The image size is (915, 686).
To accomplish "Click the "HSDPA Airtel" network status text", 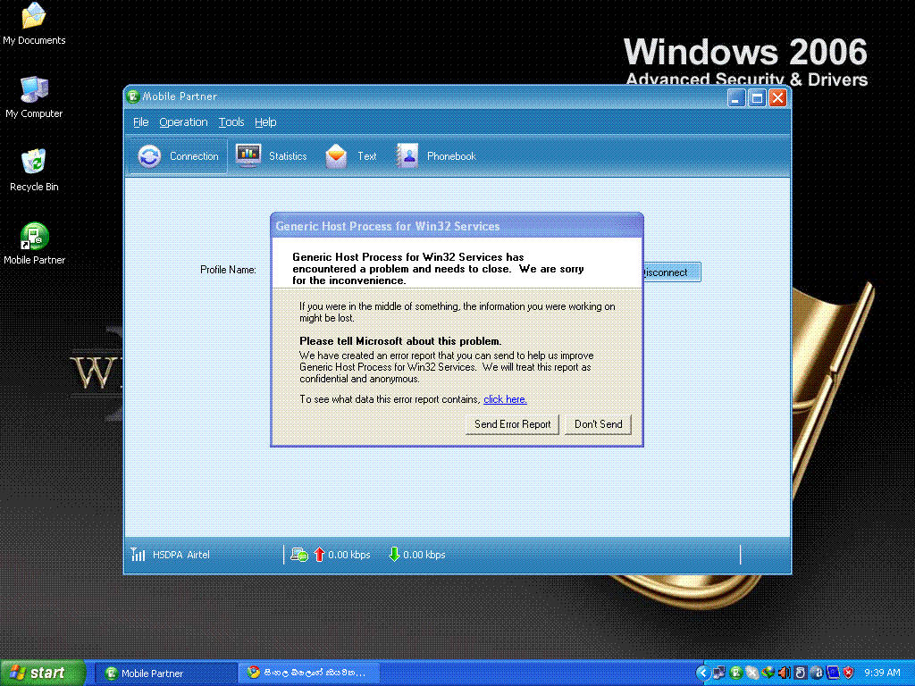I will coord(180,555).
